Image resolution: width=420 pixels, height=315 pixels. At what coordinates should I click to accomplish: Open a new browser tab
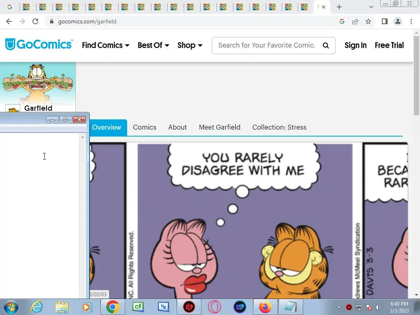(339, 7)
